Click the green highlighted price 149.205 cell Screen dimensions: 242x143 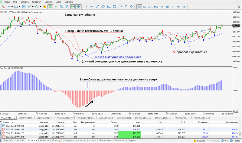click(x=129, y=133)
